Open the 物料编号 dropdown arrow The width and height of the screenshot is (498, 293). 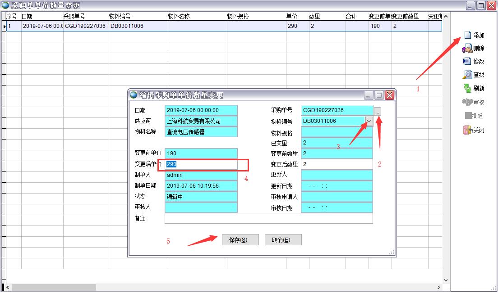coord(369,121)
